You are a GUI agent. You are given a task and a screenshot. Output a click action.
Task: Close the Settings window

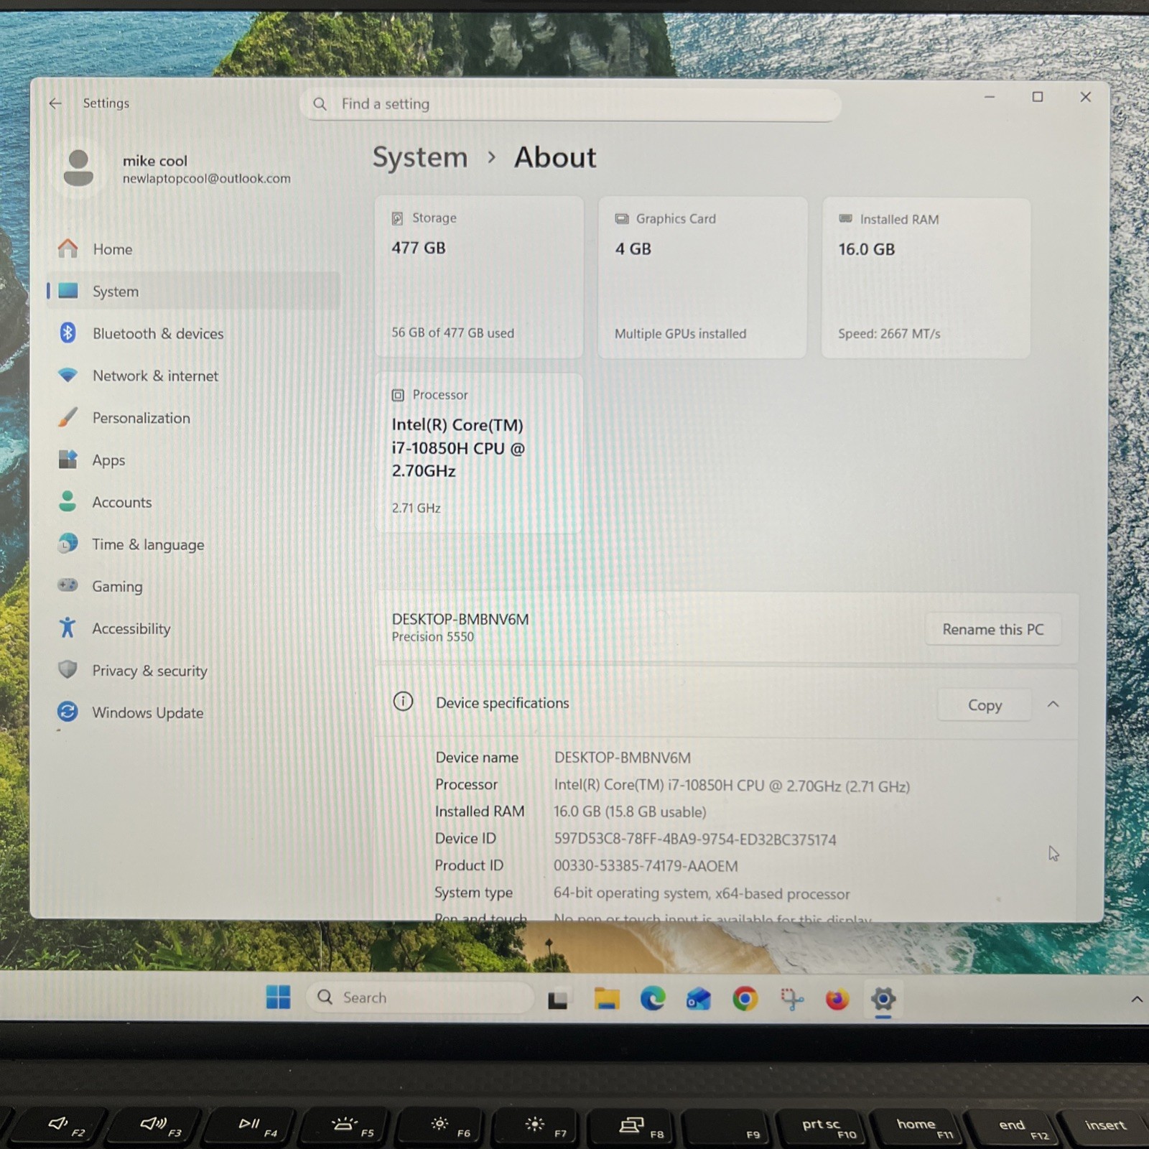(1086, 96)
